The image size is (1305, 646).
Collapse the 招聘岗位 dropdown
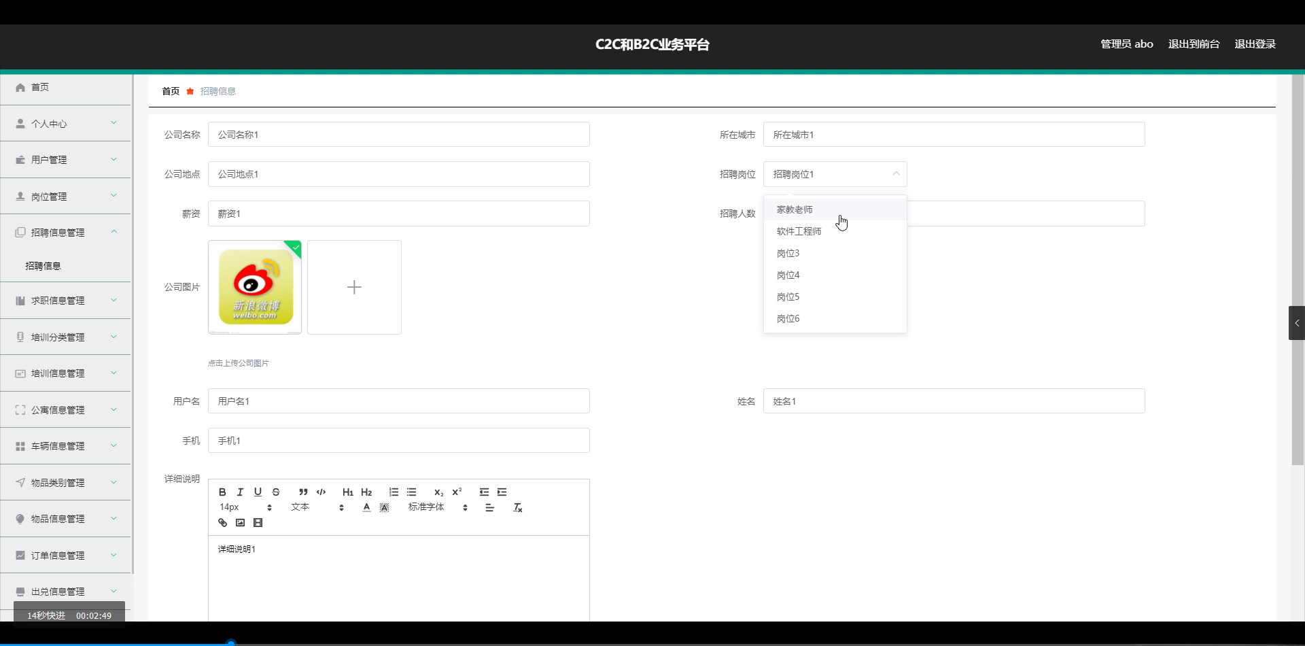(x=896, y=174)
